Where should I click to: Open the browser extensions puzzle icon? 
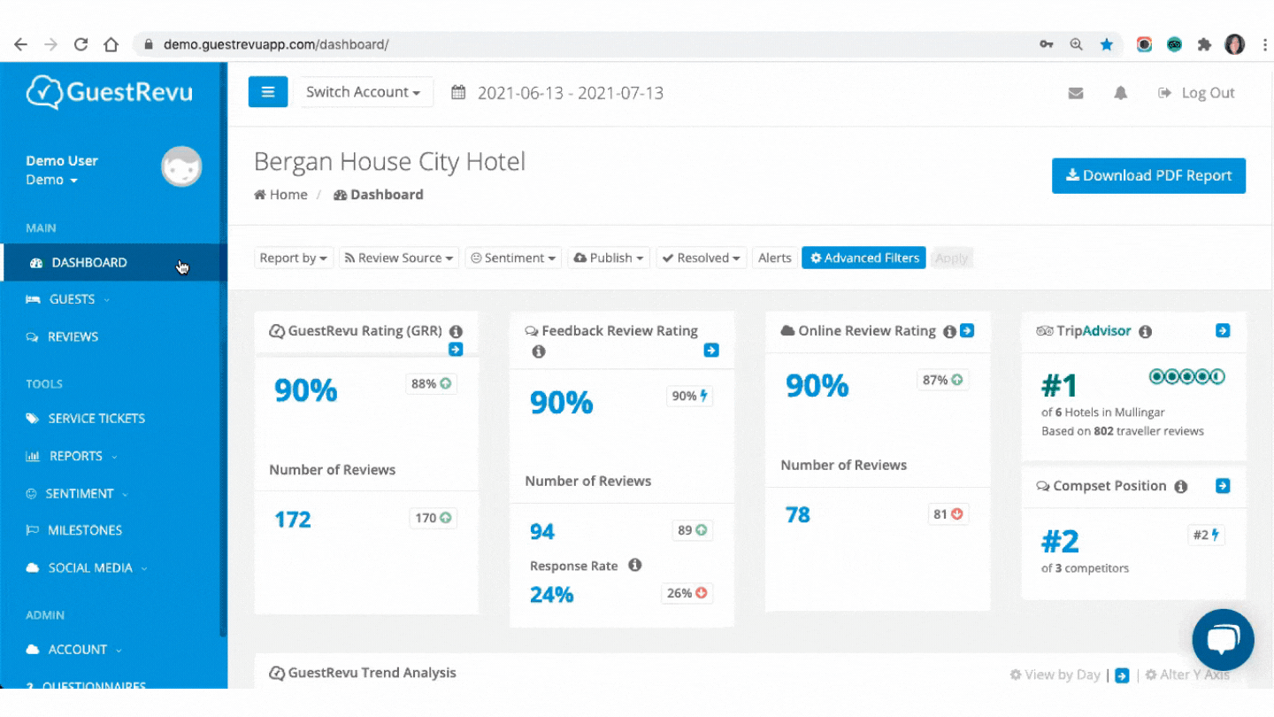1204,44
